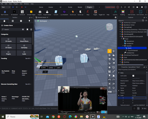
Task: Toggle the Archivable checkbox
Action: (133, 76)
